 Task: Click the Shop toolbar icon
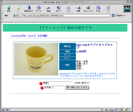(x=98, y=9)
